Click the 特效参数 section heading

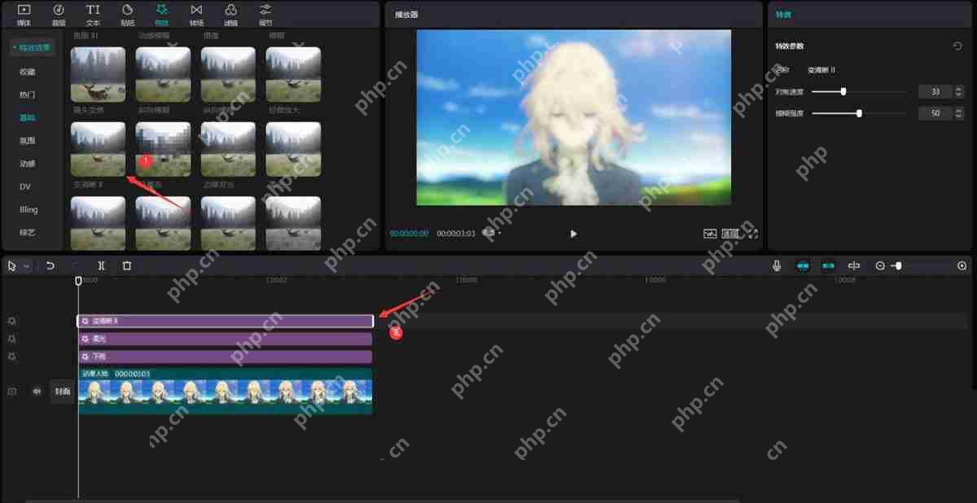pyautogui.click(x=789, y=46)
